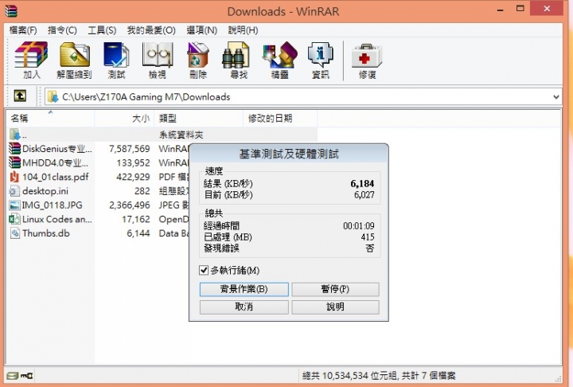
Task: Sort by the 大小 column header
Action: tap(125, 118)
